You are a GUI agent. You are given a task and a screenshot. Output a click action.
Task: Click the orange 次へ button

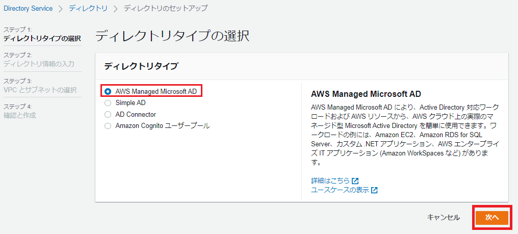(492, 218)
